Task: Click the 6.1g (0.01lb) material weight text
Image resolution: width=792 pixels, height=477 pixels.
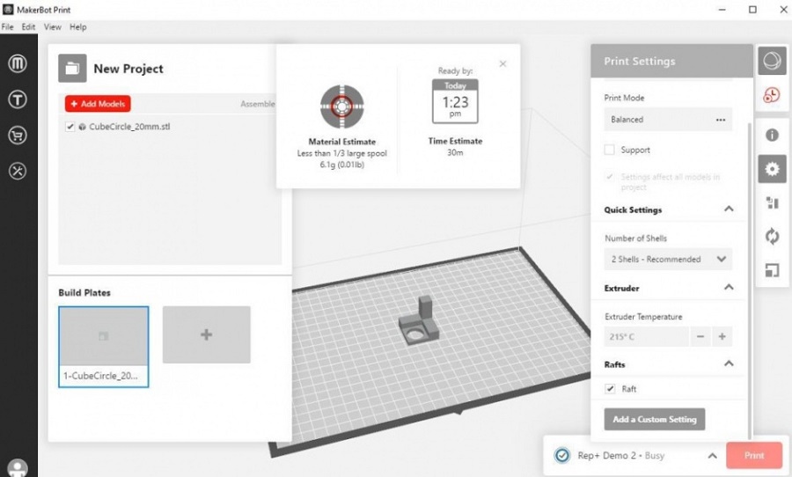Action: (342, 165)
